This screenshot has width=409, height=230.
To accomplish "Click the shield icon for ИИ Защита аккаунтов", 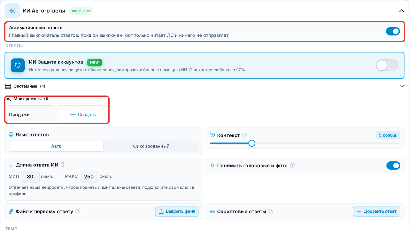I will coord(18,65).
